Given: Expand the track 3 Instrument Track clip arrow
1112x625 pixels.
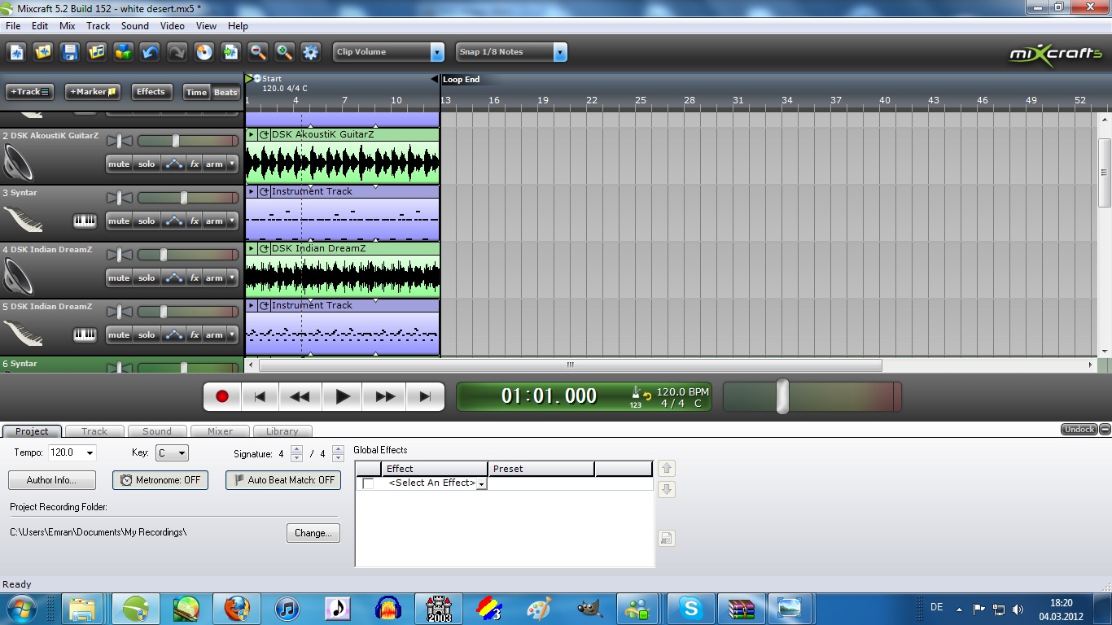Looking at the screenshot, I should coord(252,191).
